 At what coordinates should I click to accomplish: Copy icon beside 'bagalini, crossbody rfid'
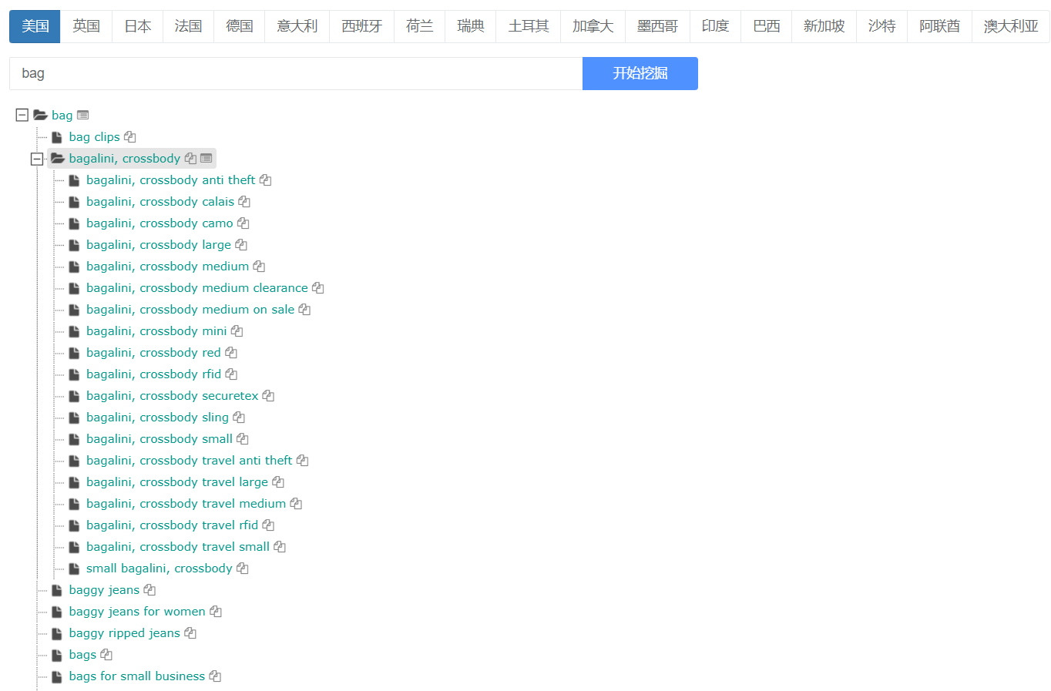point(231,374)
